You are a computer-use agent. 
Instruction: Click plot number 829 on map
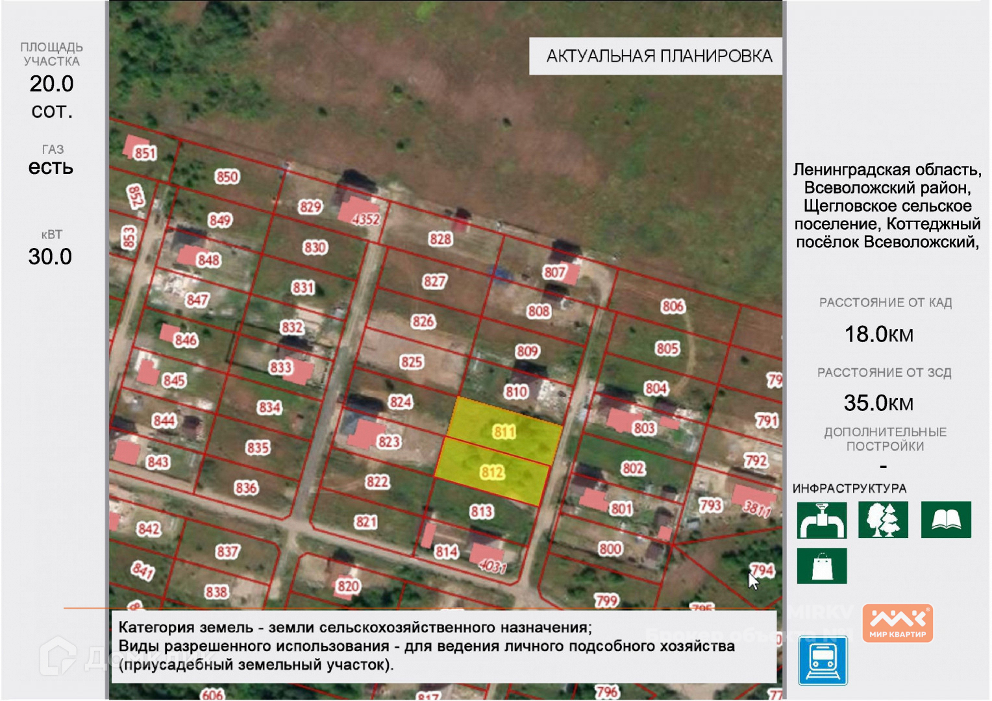click(x=310, y=207)
